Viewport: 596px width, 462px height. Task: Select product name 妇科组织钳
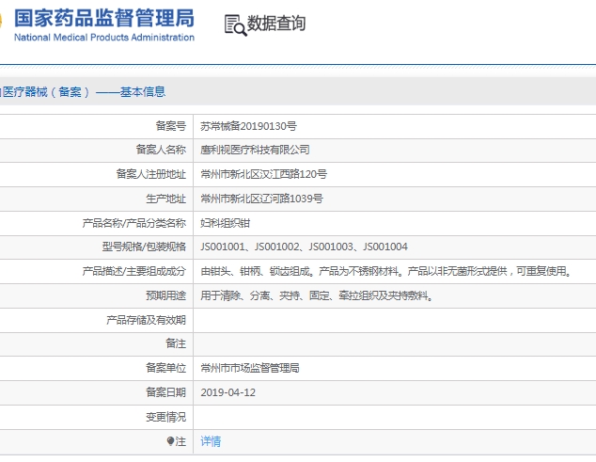point(225,223)
